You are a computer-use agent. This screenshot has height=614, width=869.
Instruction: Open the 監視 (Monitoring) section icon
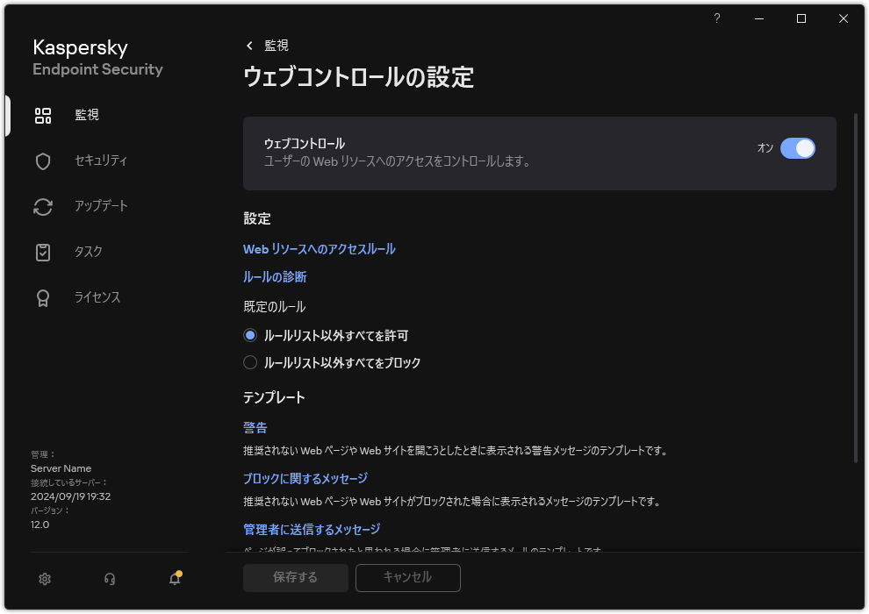[43, 114]
